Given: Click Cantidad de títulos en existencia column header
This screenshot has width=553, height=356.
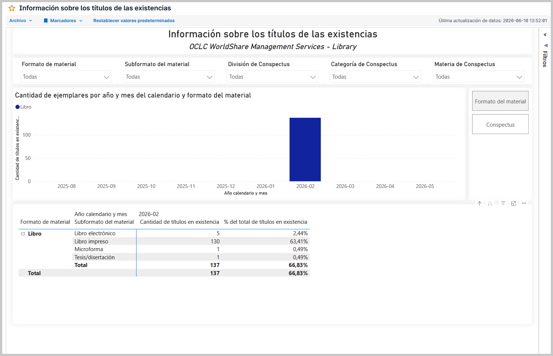Looking at the screenshot, I should click(x=179, y=222).
